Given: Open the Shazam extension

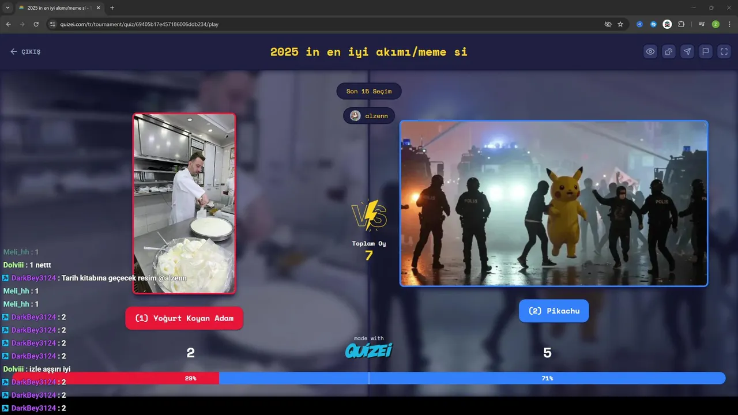Looking at the screenshot, I should [x=653, y=24].
